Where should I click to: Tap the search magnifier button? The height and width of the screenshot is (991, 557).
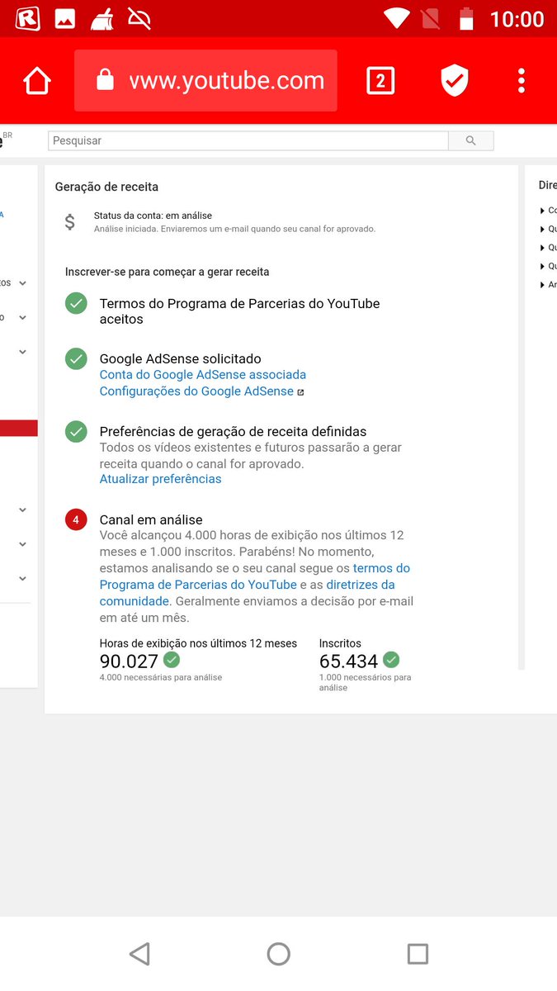tap(471, 140)
